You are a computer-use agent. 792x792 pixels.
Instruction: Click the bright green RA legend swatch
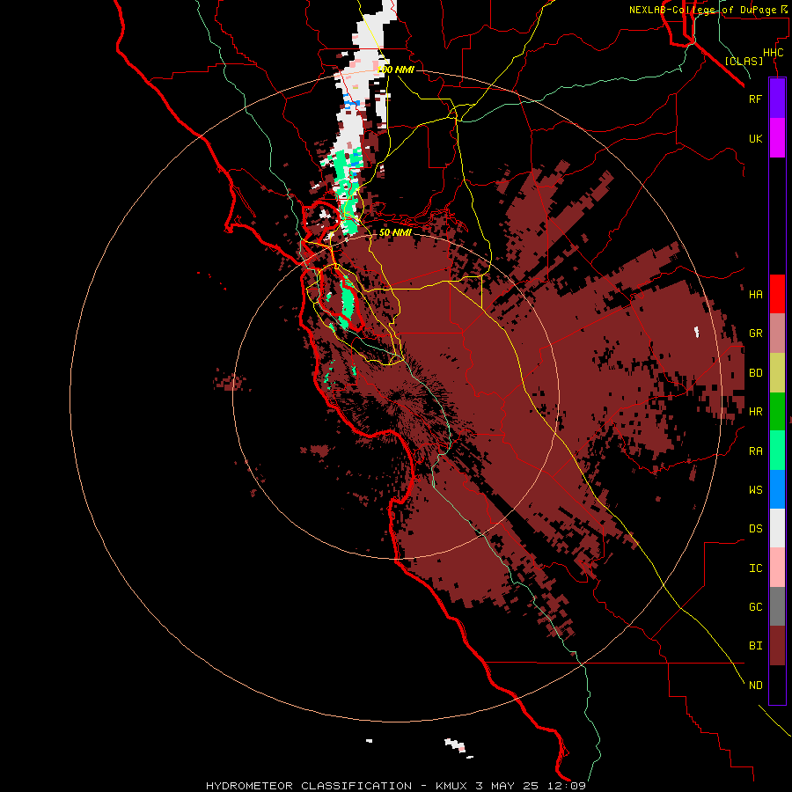(777, 451)
